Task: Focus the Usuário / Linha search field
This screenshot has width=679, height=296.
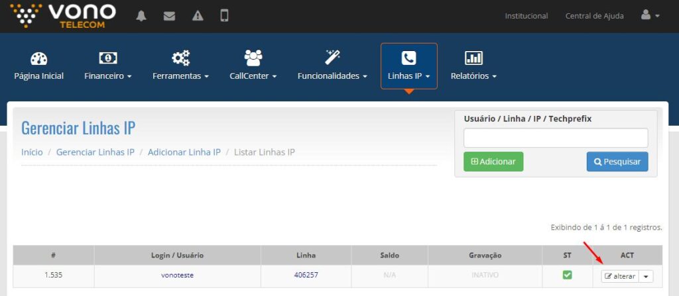Action: [555, 138]
